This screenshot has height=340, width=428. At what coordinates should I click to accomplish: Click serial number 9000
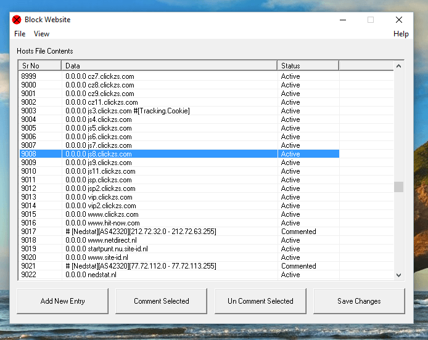click(28, 85)
